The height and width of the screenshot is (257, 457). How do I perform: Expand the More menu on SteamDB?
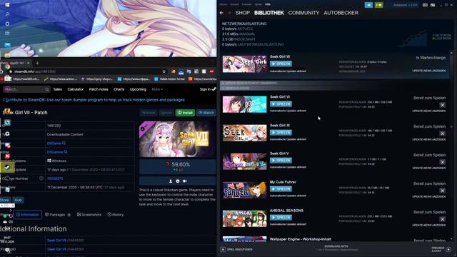(x=157, y=89)
